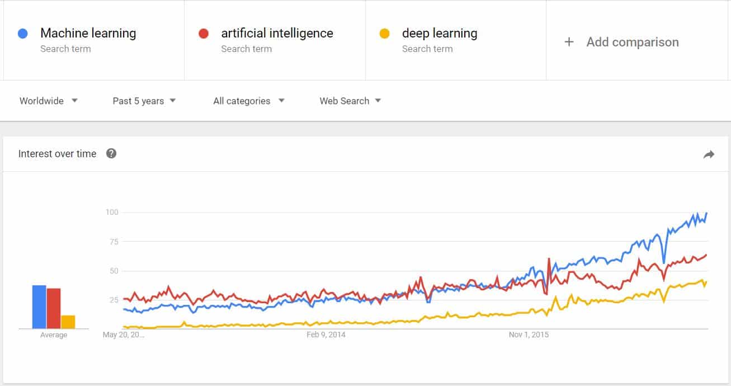This screenshot has height=386, width=731.
Task: Open the All categories dropdown
Action: pyautogui.click(x=249, y=101)
